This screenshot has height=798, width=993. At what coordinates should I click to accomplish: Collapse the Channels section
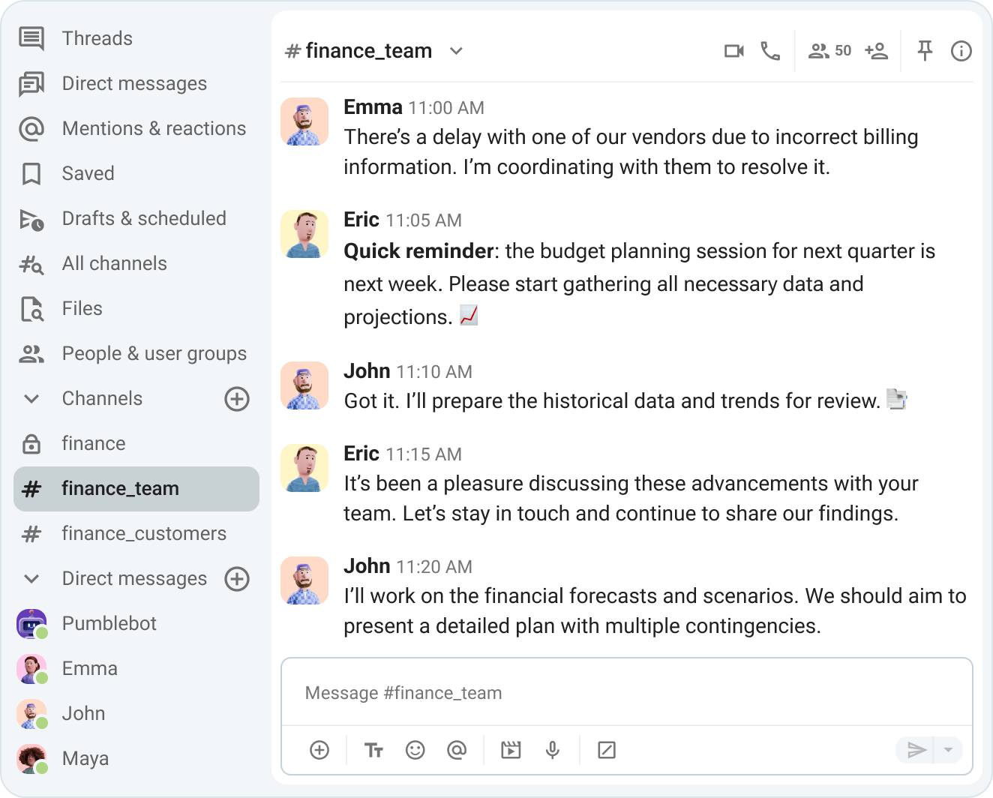pos(31,398)
